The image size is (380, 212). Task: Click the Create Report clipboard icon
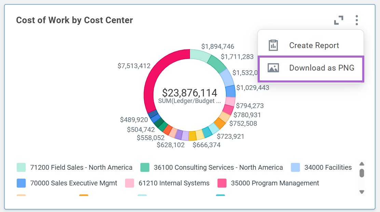(x=273, y=45)
